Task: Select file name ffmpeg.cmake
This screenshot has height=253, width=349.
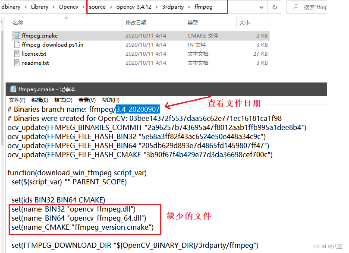Action: click(40, 36)
